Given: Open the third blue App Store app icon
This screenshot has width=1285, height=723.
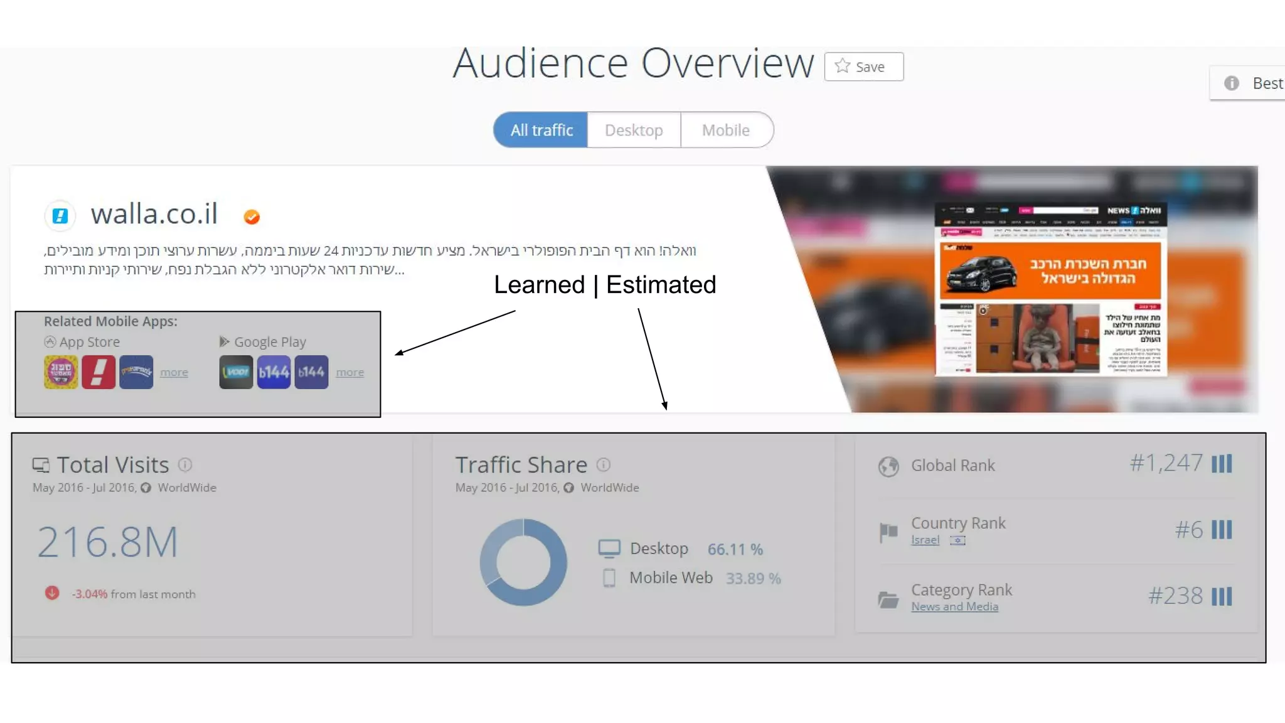Looking at the screenshot, I should coord(136,372).
